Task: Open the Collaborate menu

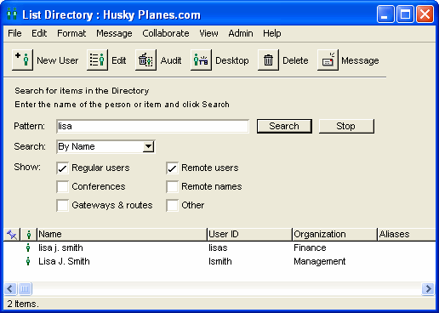Action: [x=166, y=33]
